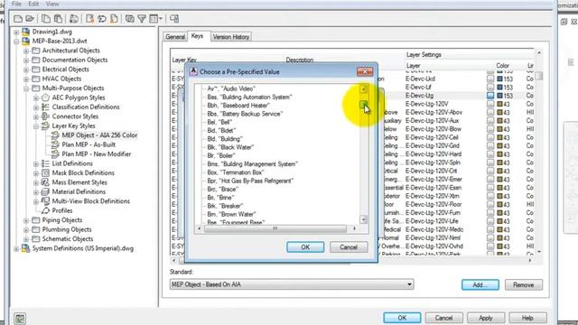The height and width of the screenshot is (325, 578).
Task: Collapse the MEP-Base-2013.dwt tree node
Action: pos(16,42)
